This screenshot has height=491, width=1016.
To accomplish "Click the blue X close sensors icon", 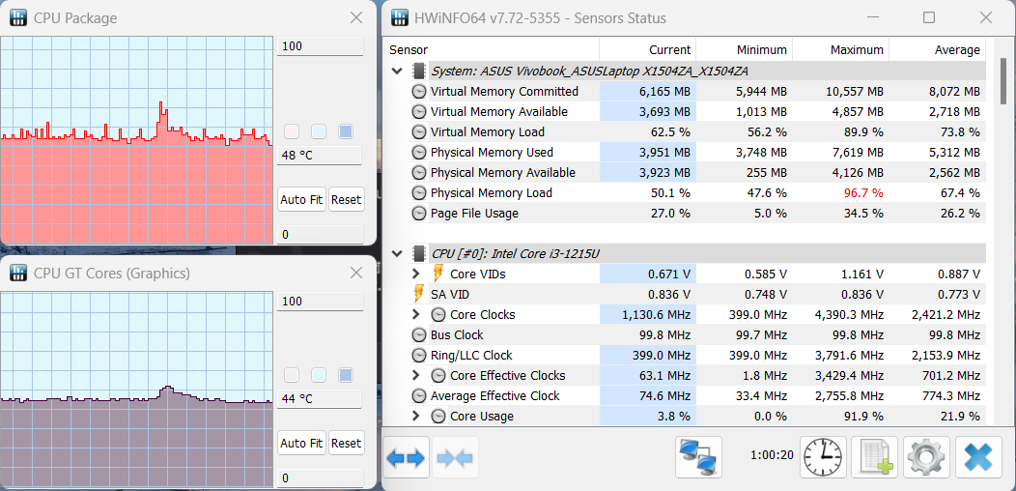I will (977, 458).
